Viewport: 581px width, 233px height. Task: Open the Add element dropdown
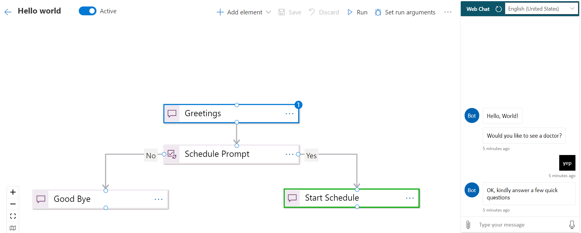pos(244,12)
